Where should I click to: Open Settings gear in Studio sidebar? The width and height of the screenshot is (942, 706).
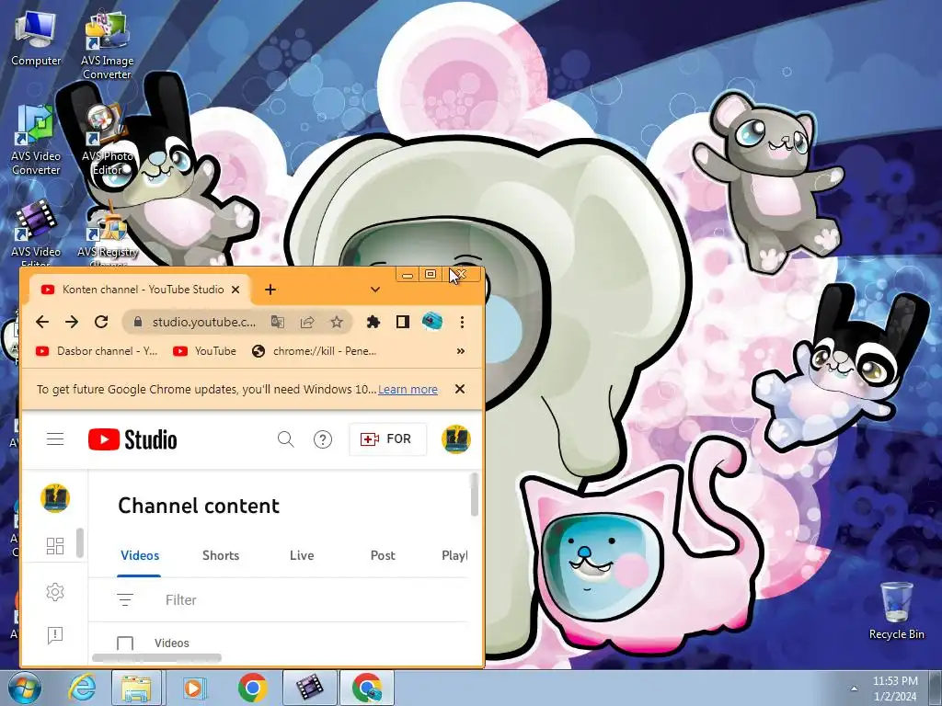[55, 592]
